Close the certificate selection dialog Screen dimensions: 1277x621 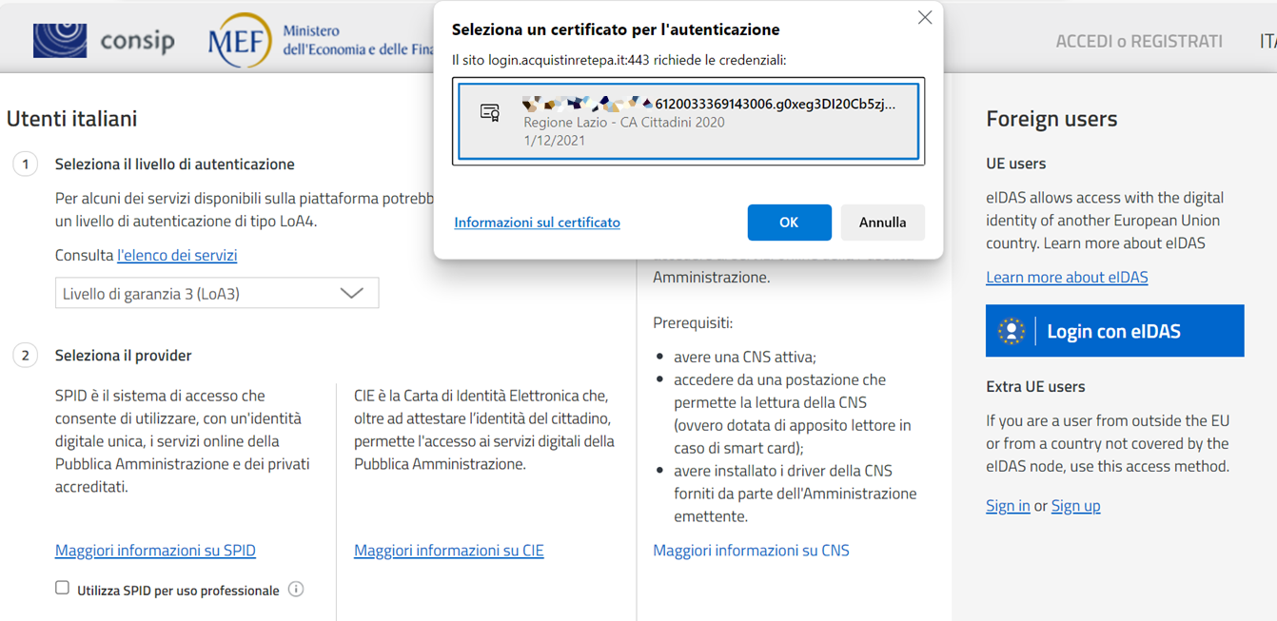click(x=924, y=18)
